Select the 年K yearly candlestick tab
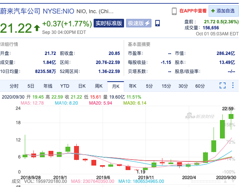Screen dimensions: 241x187 [132, 86]
